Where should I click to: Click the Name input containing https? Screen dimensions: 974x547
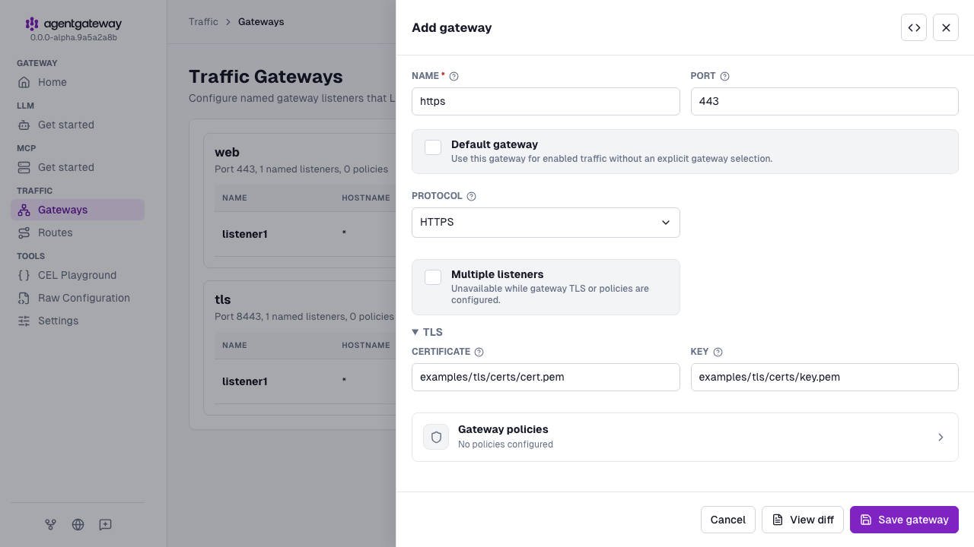546,101
